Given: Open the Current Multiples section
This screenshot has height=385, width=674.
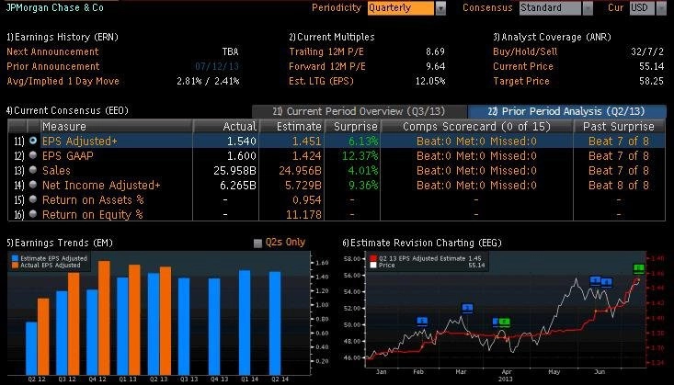Looking at the screenshot, I should 332,37.
